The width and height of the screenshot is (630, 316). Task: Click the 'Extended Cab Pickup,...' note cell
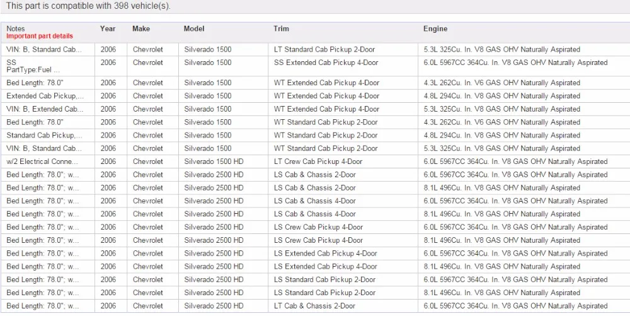pos(45,96)
